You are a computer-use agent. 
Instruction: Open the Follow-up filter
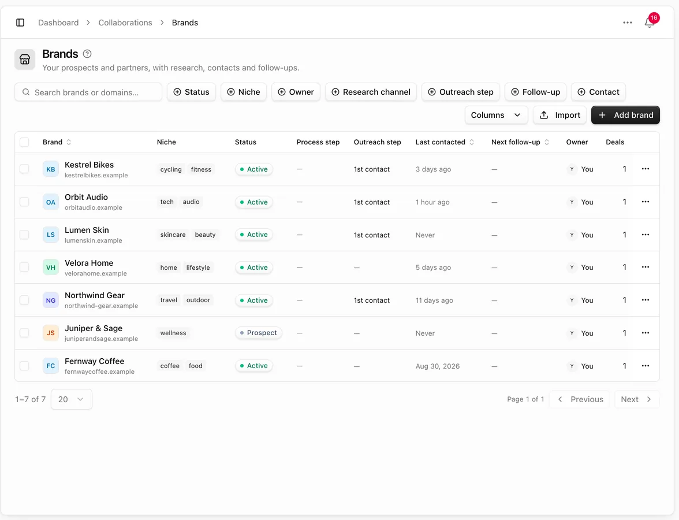click(x=536, y=92)
